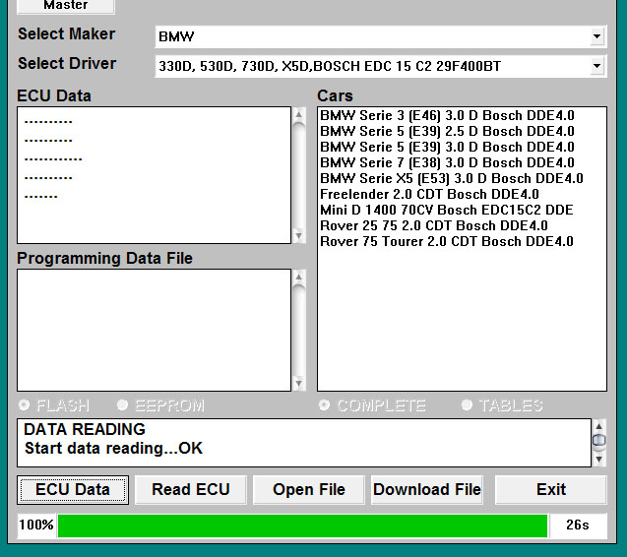627x557 pixels.
Task: Open the Select Maker dropdown arrow
Action: coord(596,36)
